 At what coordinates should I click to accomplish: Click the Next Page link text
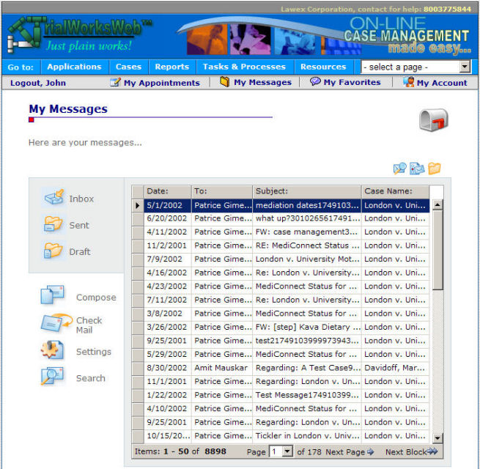(x=345, y=452)
